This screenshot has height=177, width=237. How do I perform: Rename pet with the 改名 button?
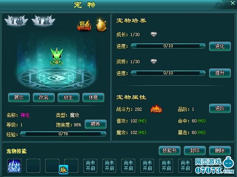[44, 98]
